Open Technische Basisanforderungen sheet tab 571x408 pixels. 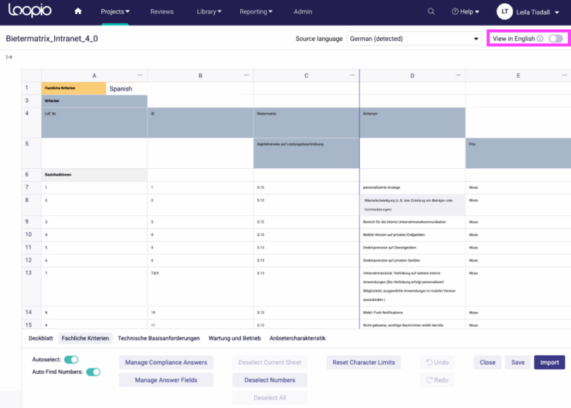tap(159, 338)
